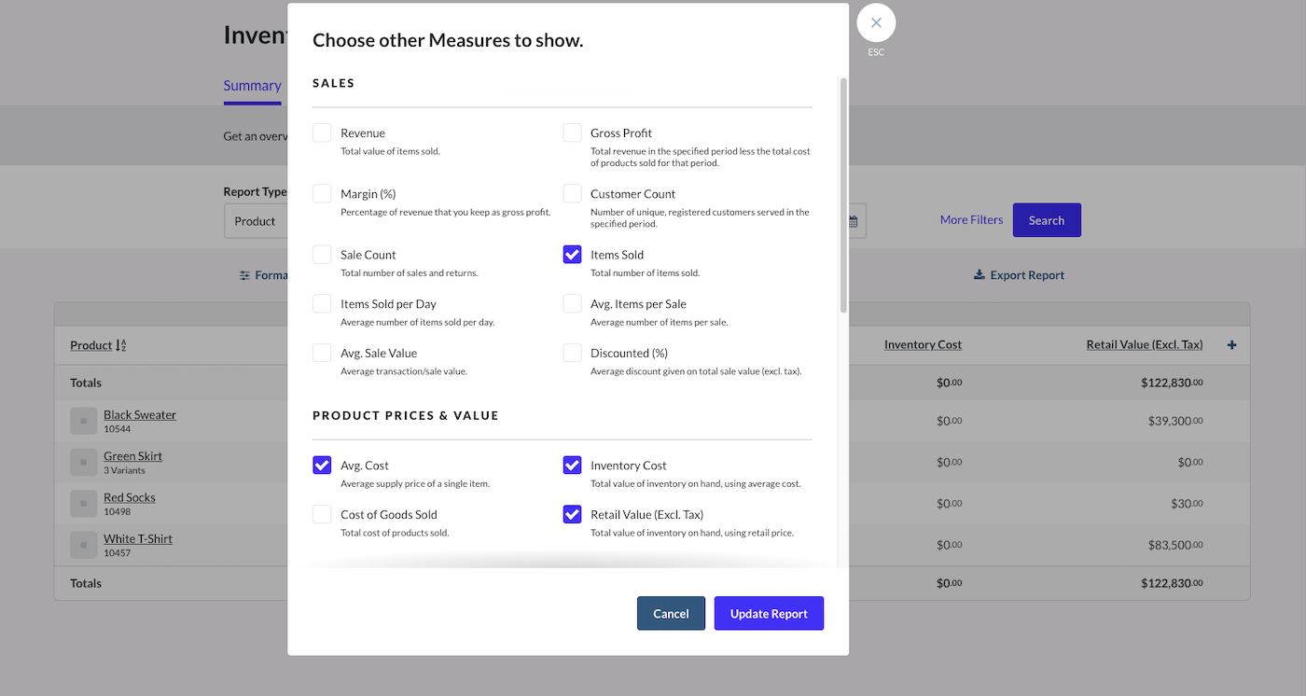The width and height of the screenshot is (1306, 696).
Task: Open the Green Skirt product link
Action: [x=132, y=456]
